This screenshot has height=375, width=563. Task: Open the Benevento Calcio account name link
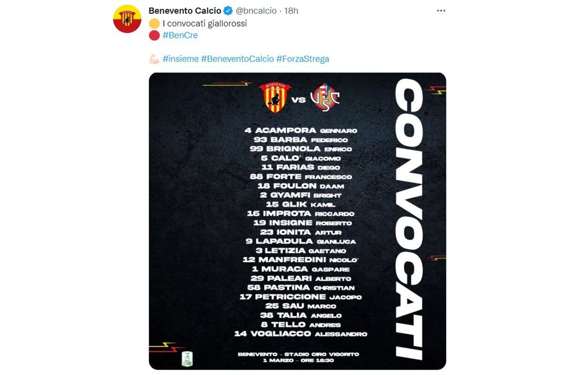(184, 11)
